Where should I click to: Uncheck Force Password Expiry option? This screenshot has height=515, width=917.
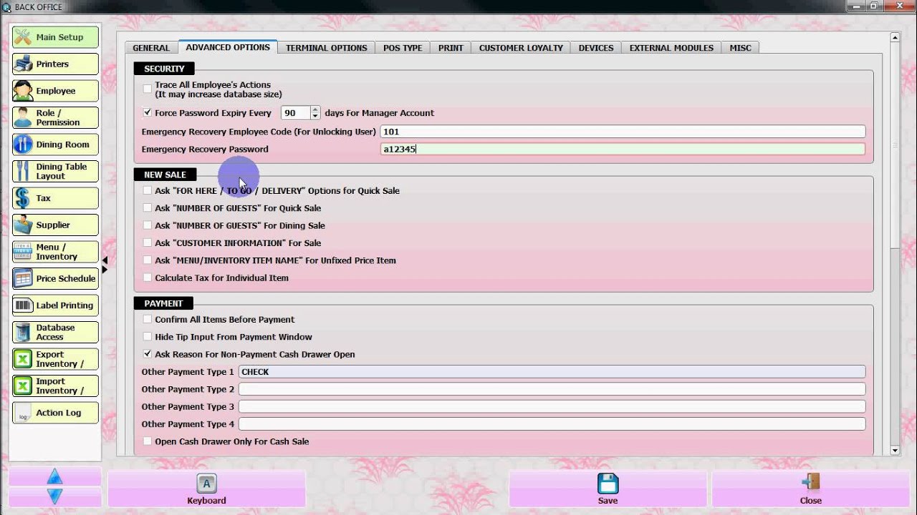coord(148,113)
